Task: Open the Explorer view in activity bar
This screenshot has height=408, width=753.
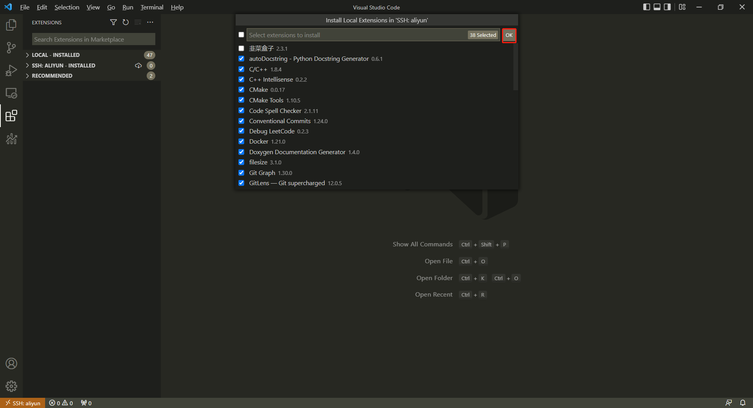Action: (x=11, y=25)
